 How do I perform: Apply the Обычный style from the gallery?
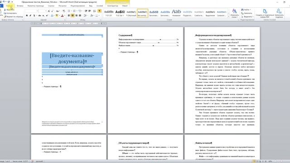[x=131, y=13]
